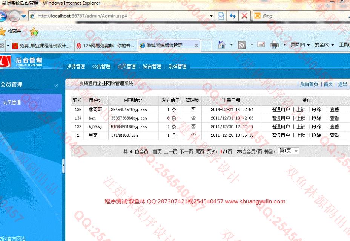
Task: Click the sidebar collapse handle arrow
Action: [x=64, y=165]
